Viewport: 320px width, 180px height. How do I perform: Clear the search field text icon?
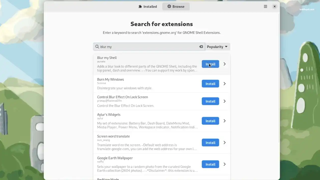(x=201, y=47)
